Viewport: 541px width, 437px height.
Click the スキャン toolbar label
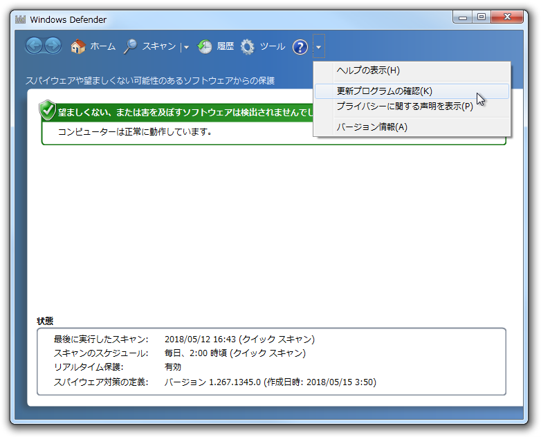click(159, 46)
